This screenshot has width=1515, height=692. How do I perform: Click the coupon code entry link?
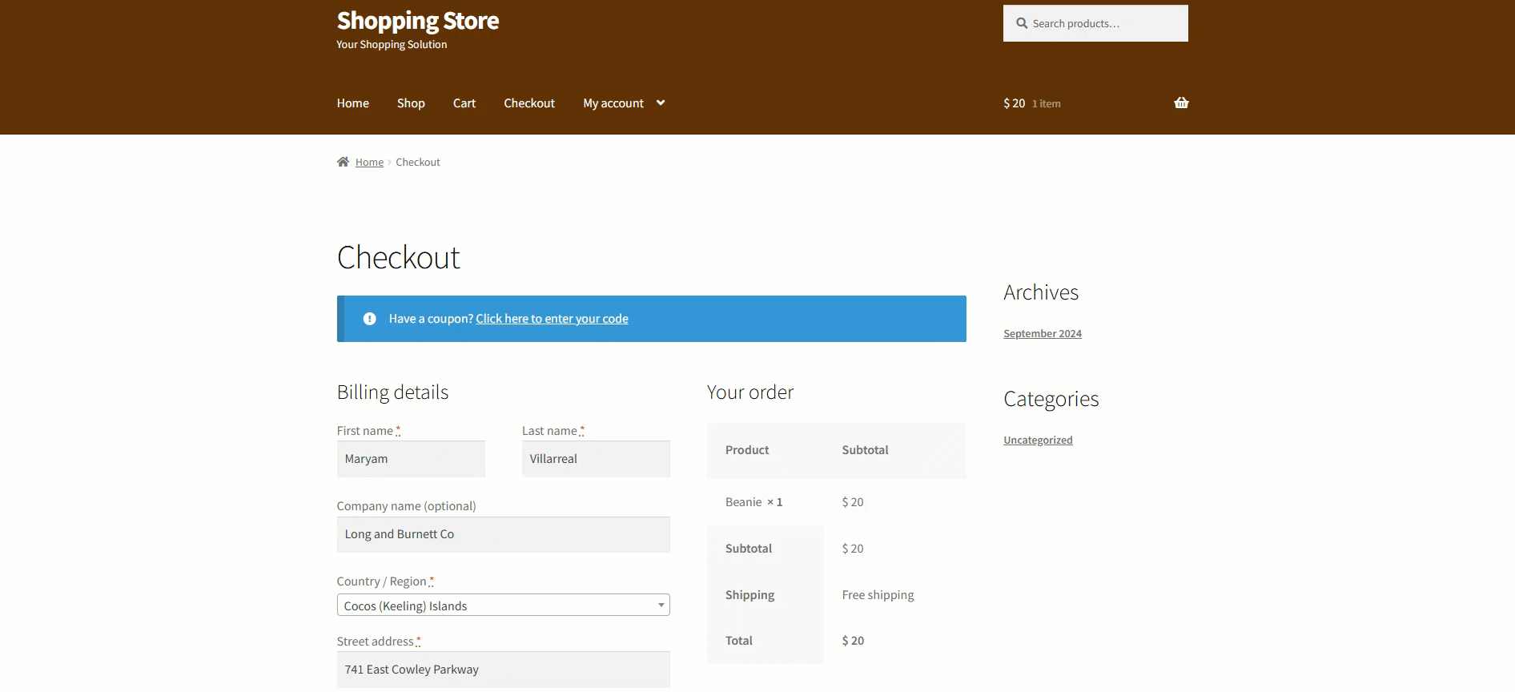552,319
